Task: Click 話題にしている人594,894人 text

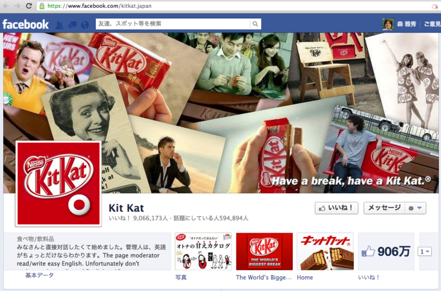Action: click(211, 218)
